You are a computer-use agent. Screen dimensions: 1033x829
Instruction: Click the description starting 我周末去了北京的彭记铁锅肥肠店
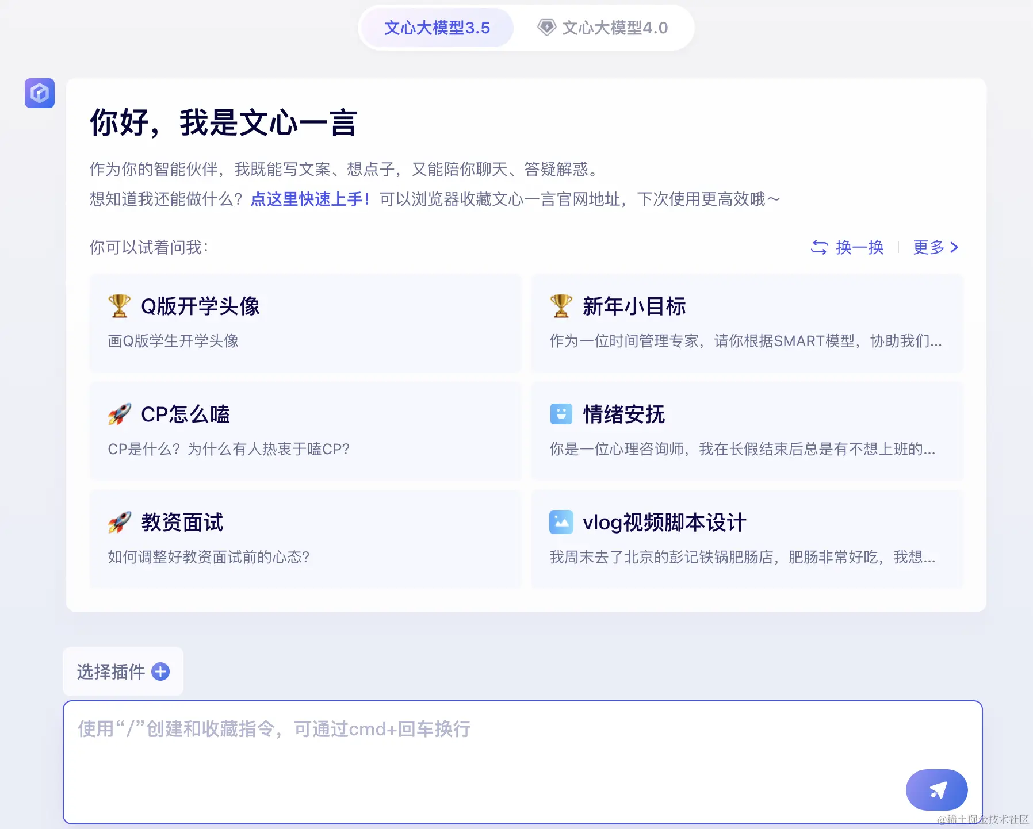(743, 557)
